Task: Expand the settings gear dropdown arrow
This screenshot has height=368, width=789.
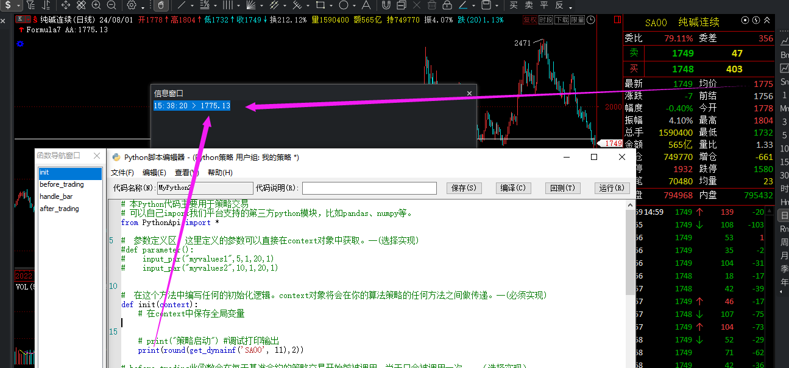Action: pyautogui.click(x=143, y=6)
